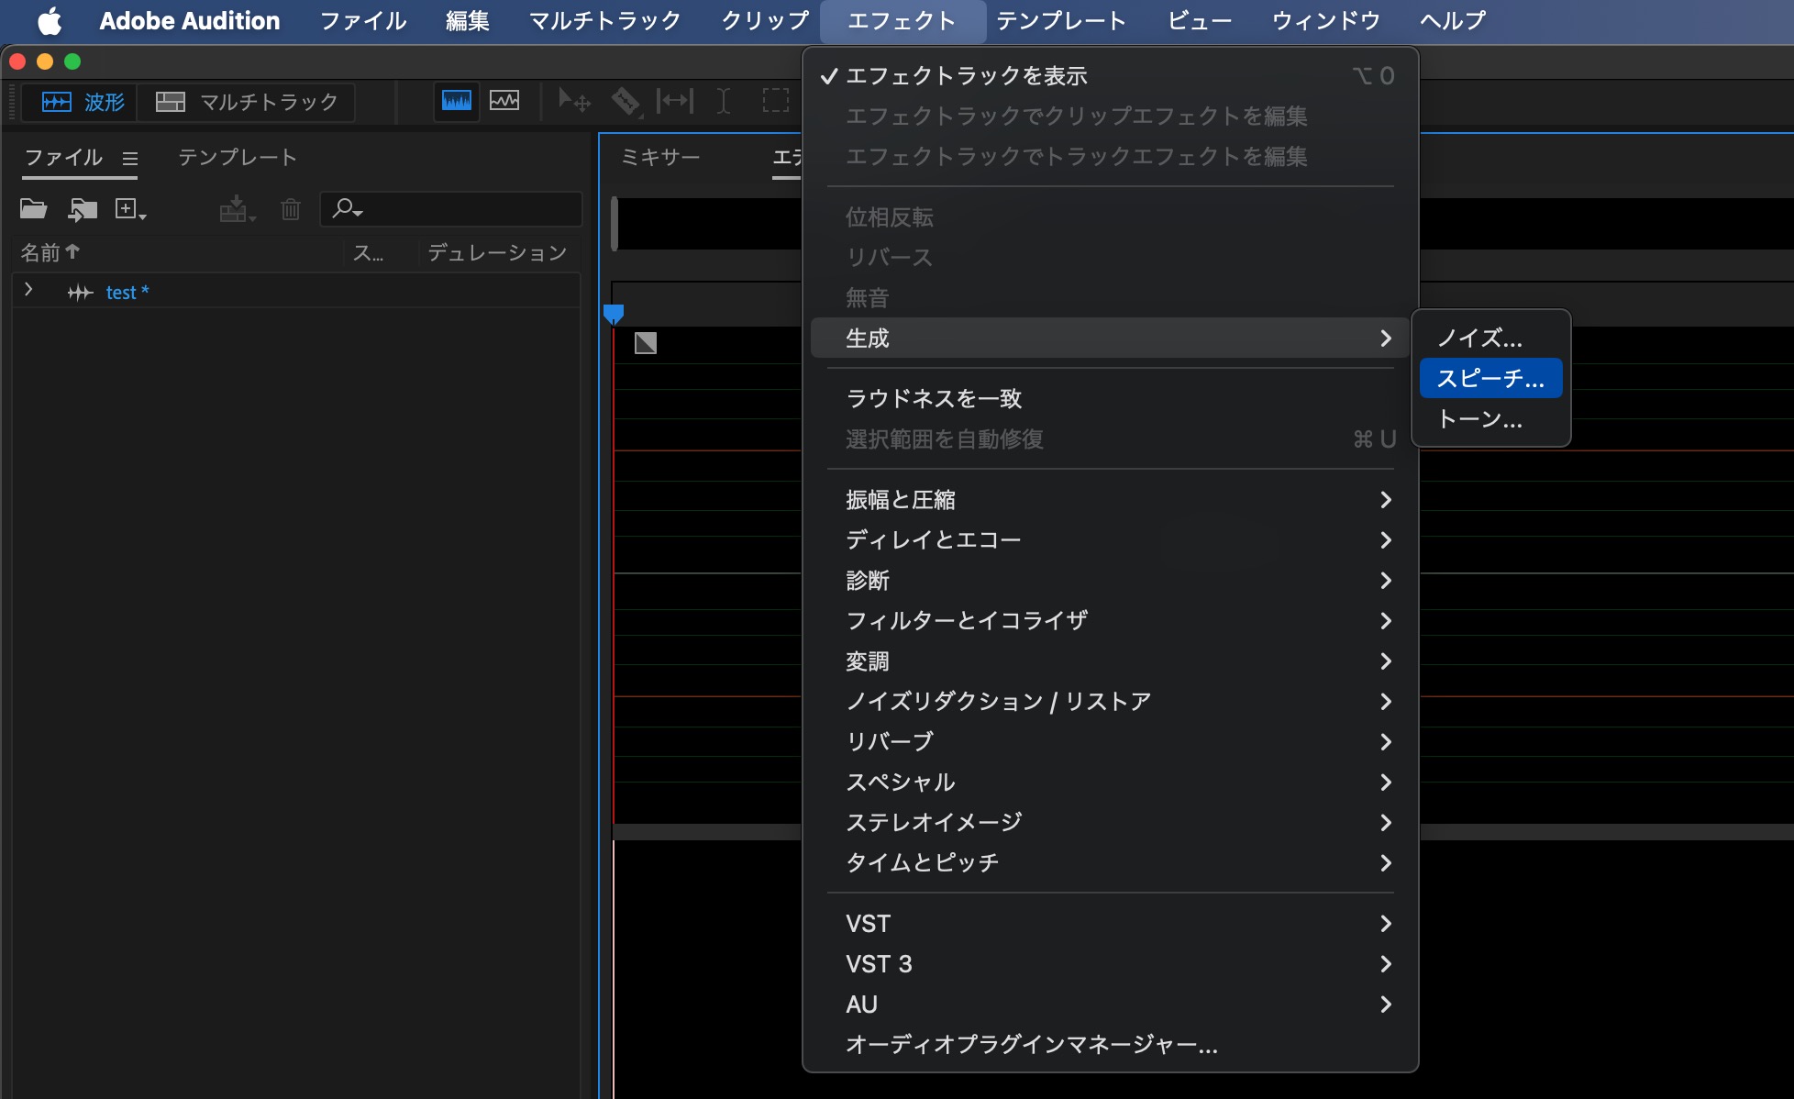Click the trash delete icon in Files panel

291,209
